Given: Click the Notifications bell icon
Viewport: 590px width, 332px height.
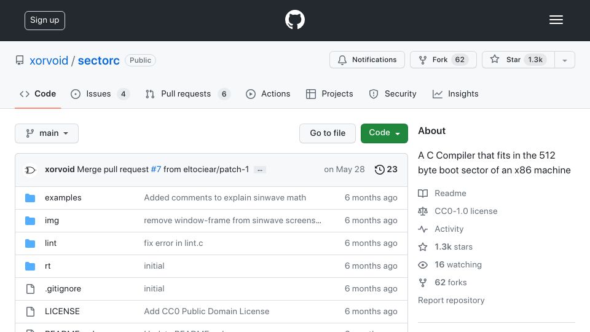Looking at the screenshot, I should tap(342, 60).
